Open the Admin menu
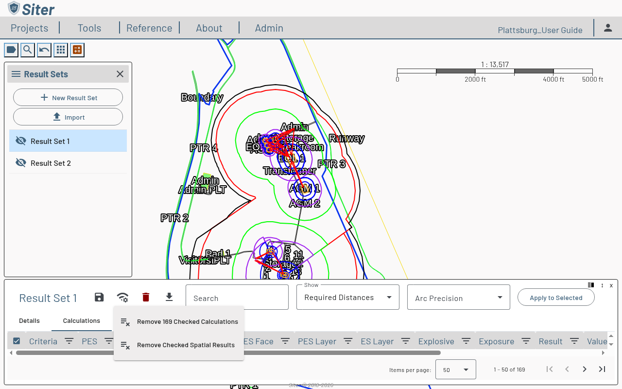The height and width of the screenshot is (389, 622). click(269, 28)
